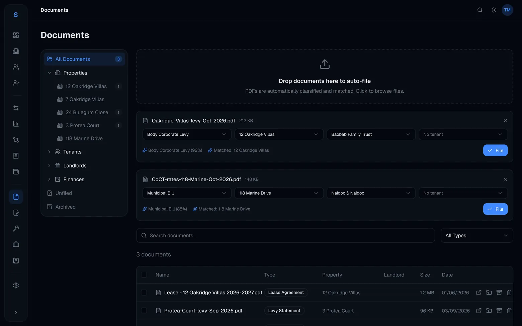Open the git-branch style icon in the sidebar

point(16,140)
